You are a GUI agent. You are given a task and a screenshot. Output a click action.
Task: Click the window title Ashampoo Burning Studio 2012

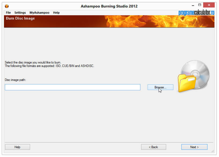tap(109, 6)
